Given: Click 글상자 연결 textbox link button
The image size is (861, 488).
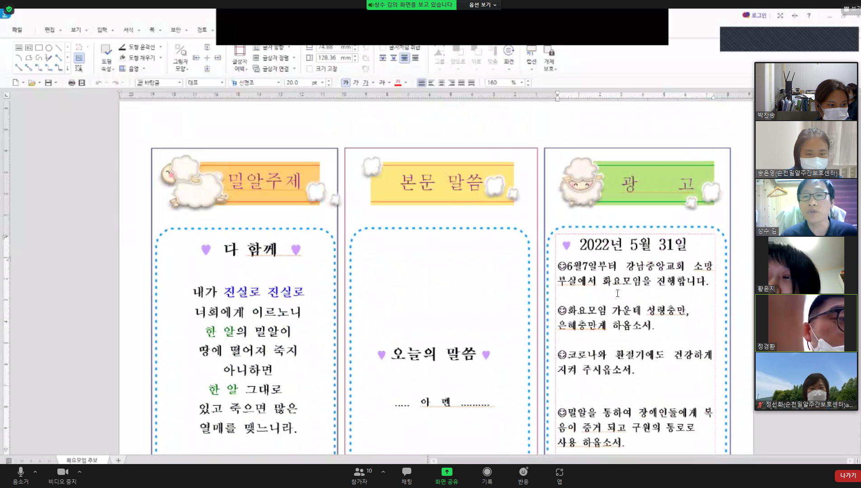Looking at the screenshot, I should (x=274, y=69).
